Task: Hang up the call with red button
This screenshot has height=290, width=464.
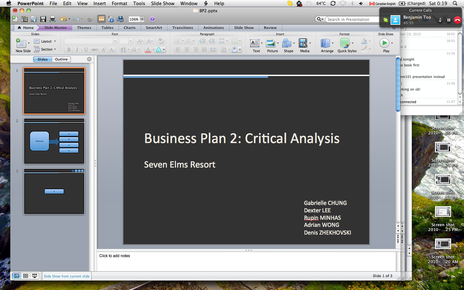Action: click(457, 20)
